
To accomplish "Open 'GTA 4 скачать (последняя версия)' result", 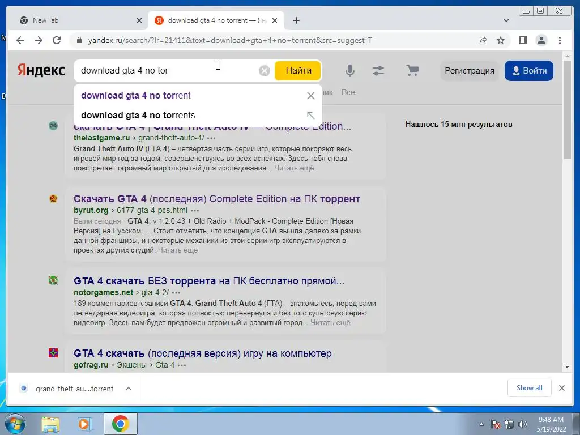I will click(x=203, y=353).
